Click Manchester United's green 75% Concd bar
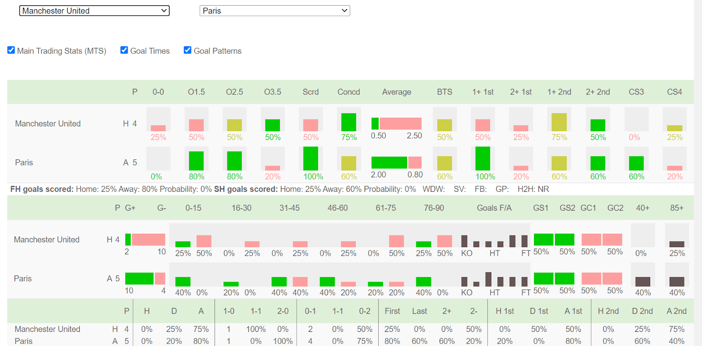The height and width of the screenshot is (346, 702). (349, 122)
